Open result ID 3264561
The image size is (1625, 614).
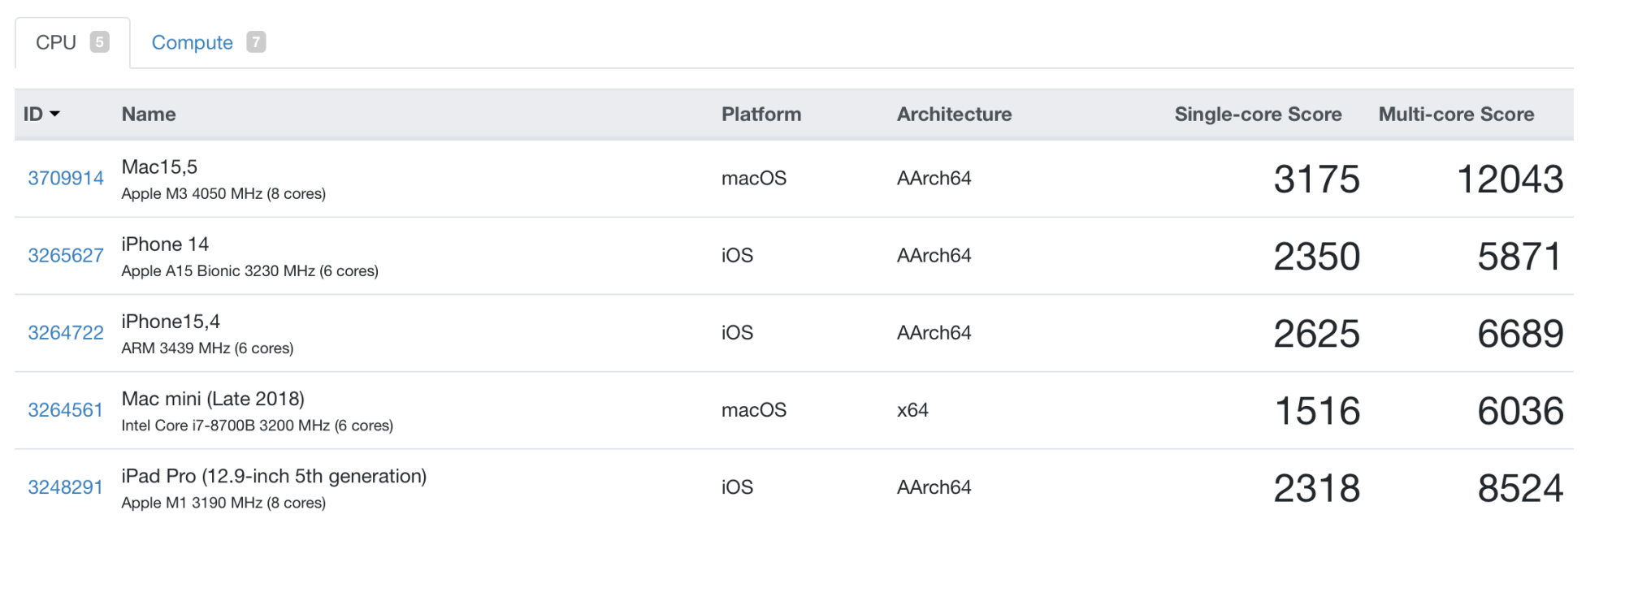[x=66, y=410]
